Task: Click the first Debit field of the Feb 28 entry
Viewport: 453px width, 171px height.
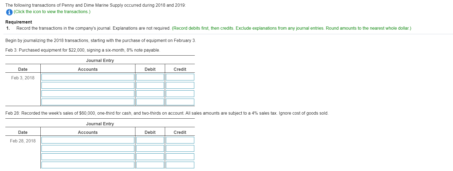Action: pos(150,140)
